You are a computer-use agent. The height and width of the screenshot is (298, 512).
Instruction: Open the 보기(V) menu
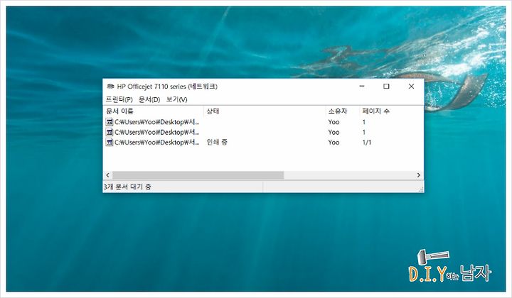[176, 99]
